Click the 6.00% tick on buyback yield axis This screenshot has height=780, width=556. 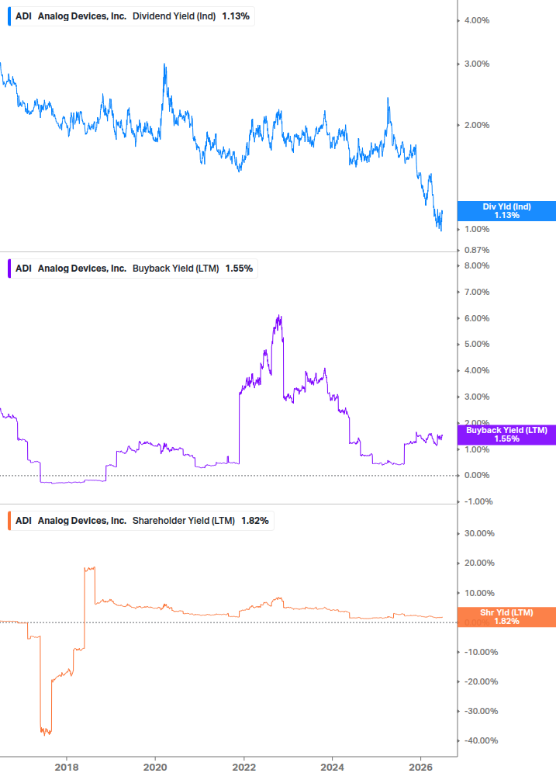pos(476,318)
